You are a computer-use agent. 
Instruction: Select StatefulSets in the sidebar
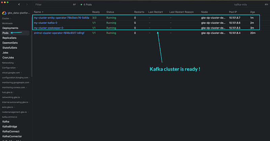tap(10, 48)
